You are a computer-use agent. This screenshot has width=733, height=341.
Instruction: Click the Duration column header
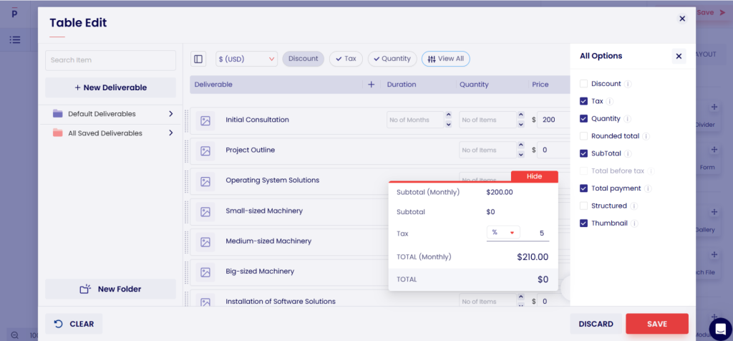pos(402,85)
